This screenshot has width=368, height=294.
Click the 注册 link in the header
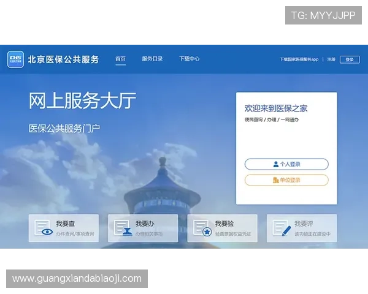(331, 59)
